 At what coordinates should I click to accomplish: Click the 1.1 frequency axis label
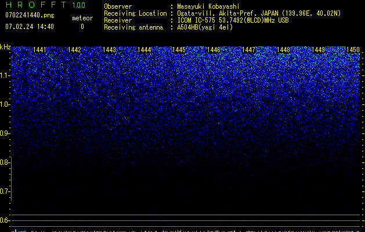coord(5,75)
